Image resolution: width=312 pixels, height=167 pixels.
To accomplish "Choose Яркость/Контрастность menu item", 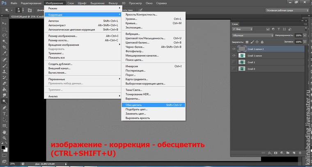I will coord(153,14).
